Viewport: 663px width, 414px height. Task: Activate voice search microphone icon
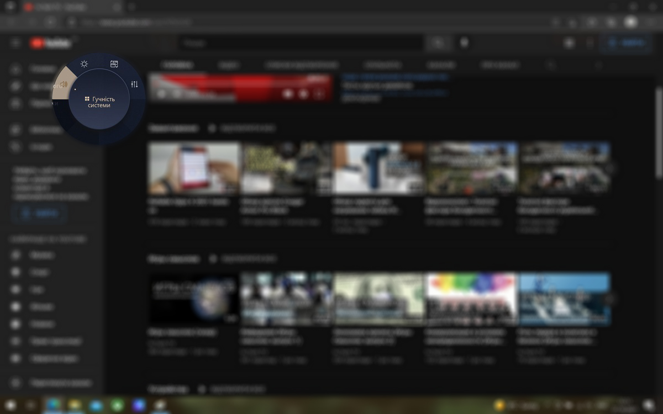pyautogui.click(x=464, y=43)
